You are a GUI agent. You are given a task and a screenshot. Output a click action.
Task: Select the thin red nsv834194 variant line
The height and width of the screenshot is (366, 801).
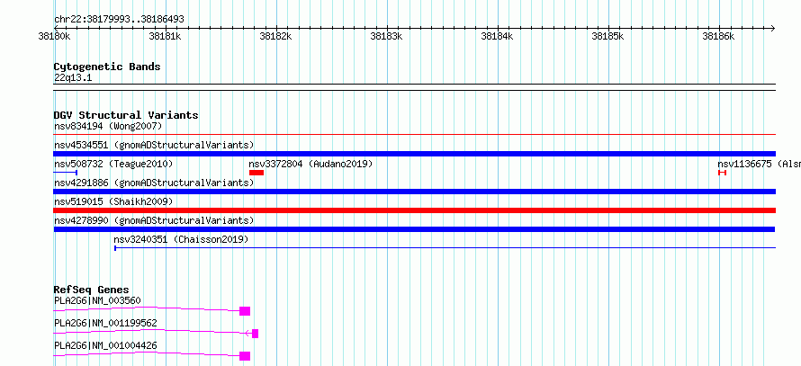point(415,135)
